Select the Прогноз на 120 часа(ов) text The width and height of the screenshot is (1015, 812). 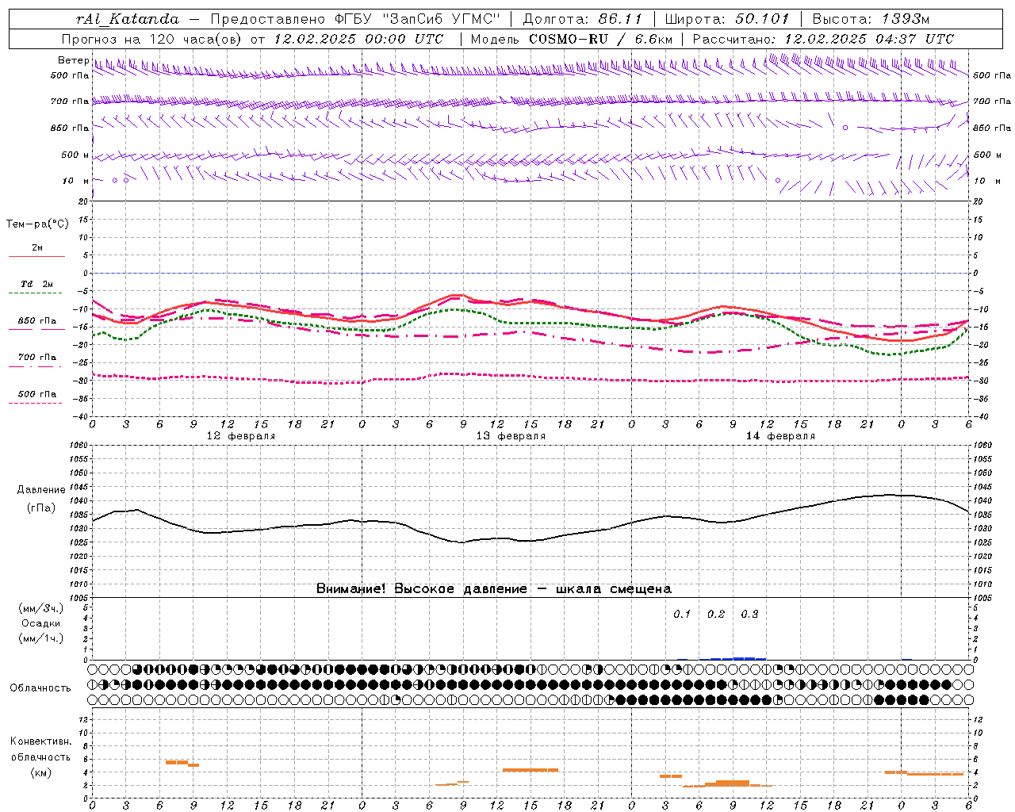pos(152,39)
